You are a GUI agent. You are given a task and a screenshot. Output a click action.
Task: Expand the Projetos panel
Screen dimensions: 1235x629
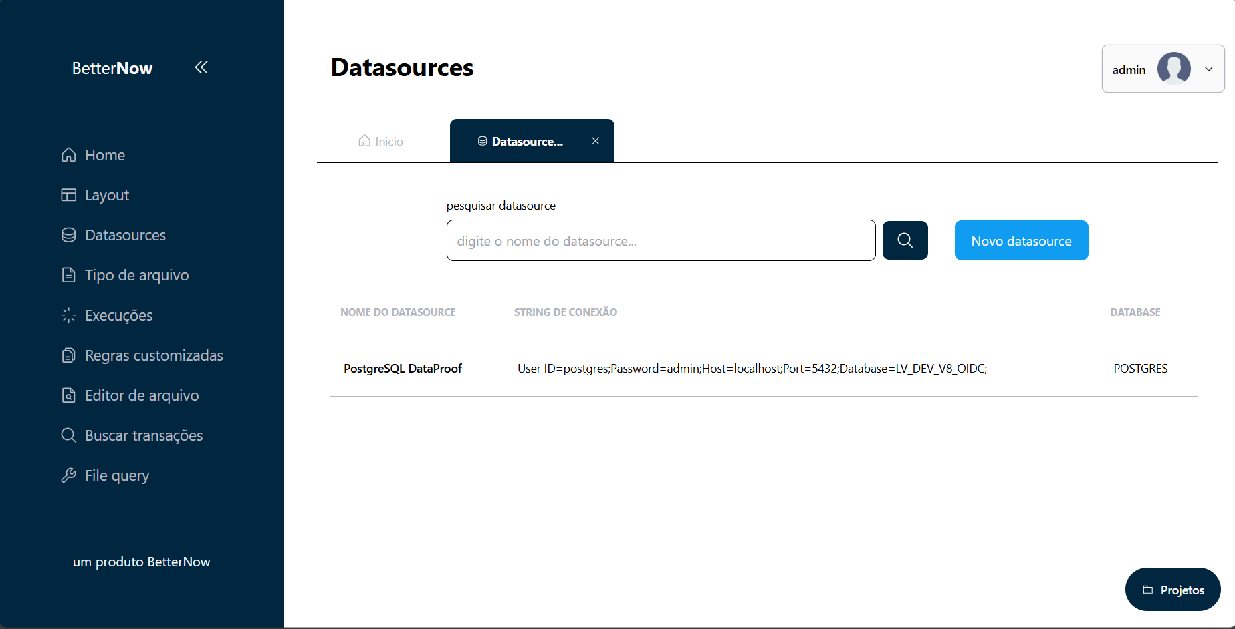tap(1173, 590)
